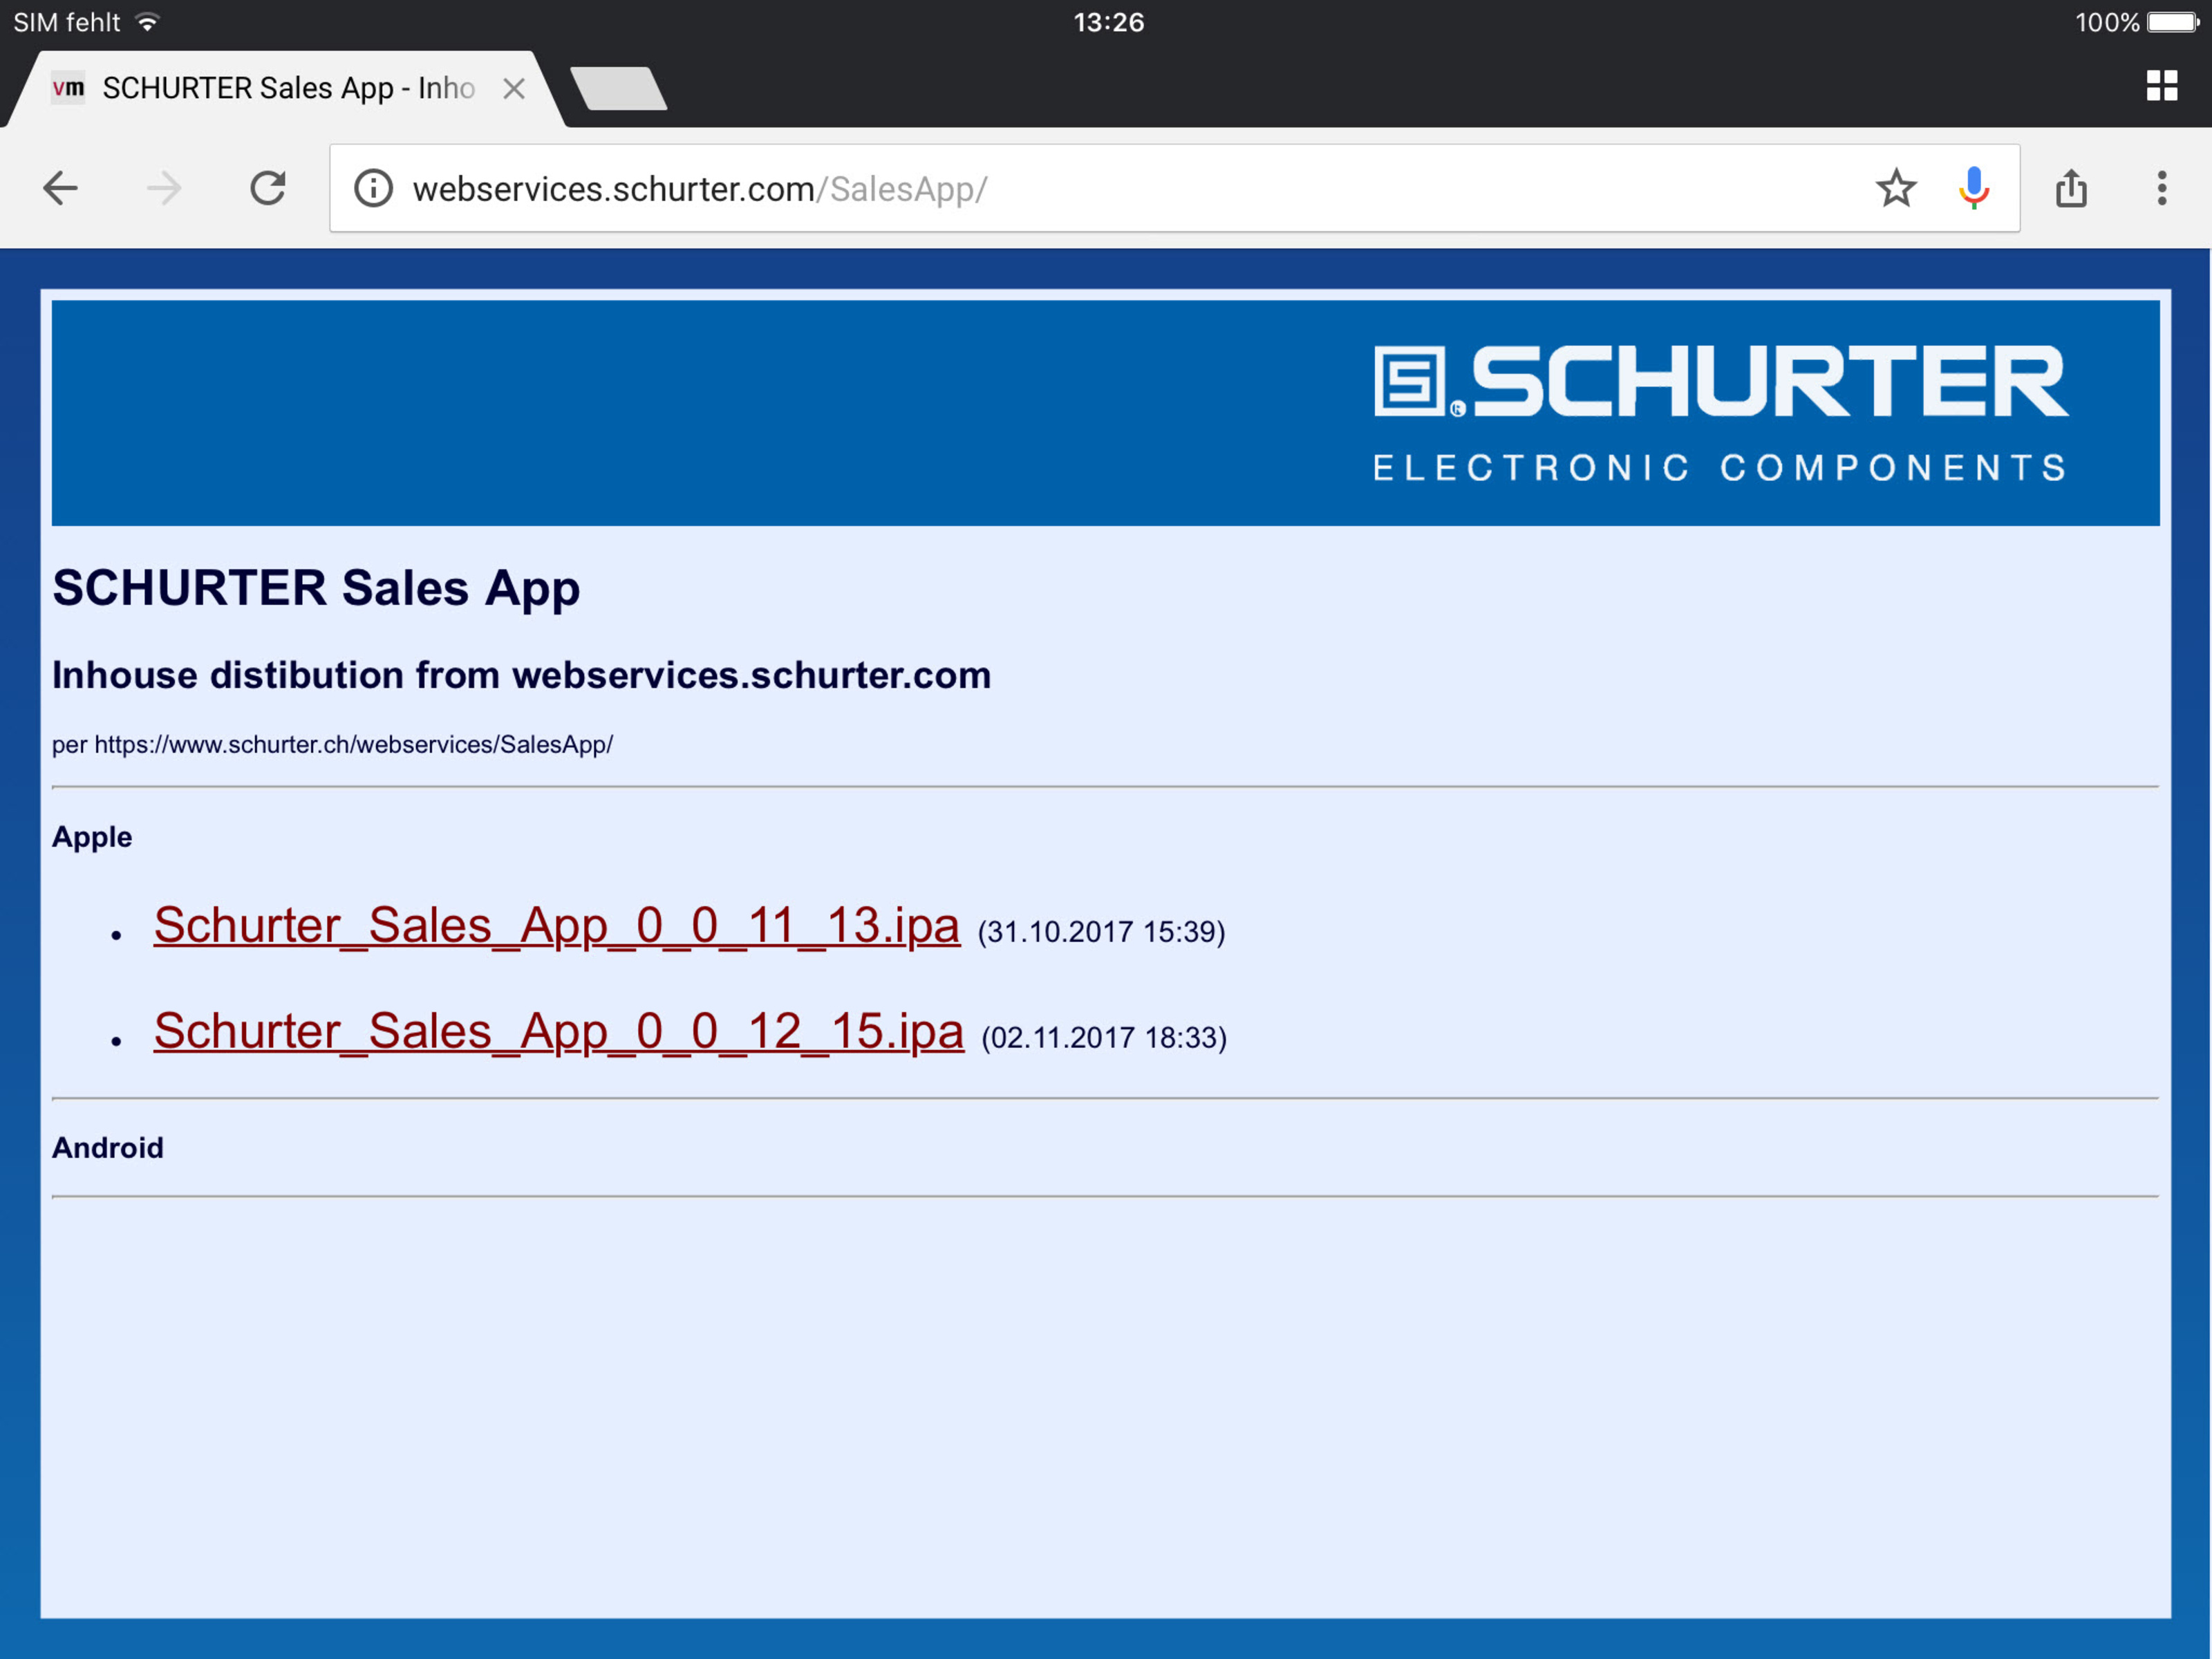
Task: Open Chrome three-dot menu
Action: point(2162,188)
